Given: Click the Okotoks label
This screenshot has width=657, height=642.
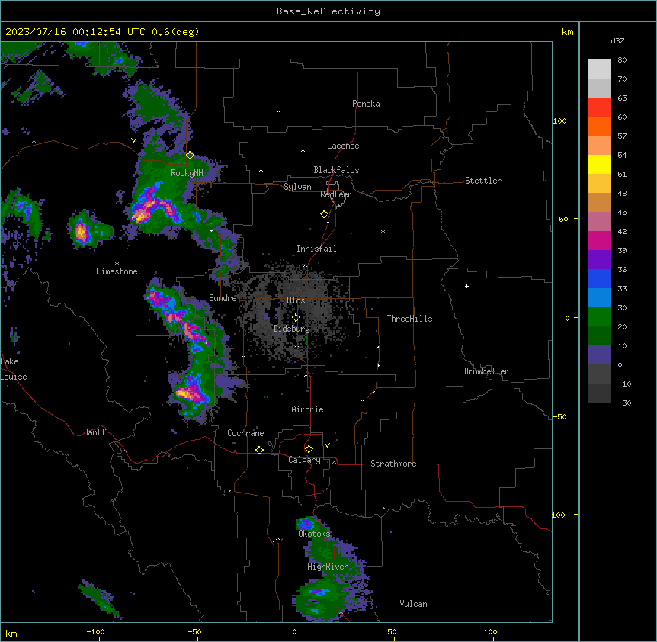Looking at the screenshot, I should pyautogui.click(x=314, y=534).
